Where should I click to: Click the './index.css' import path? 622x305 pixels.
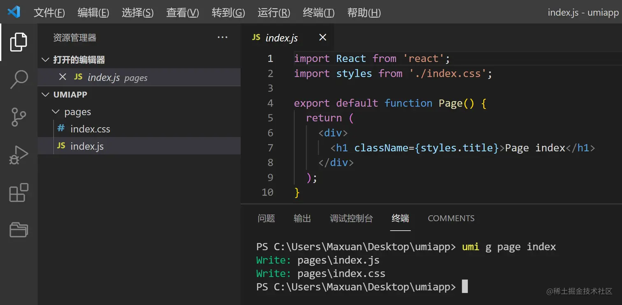click(448, 74)
